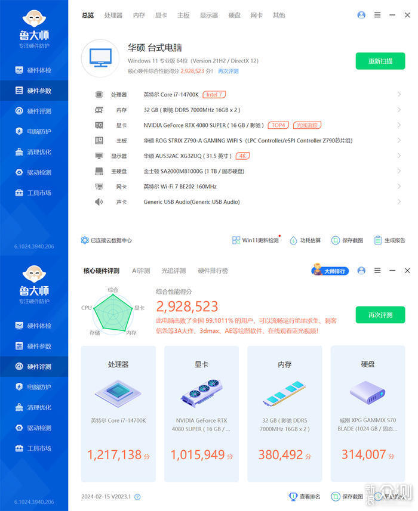This screenshot has height=511, width=418.
Task: Open 电脑防护 in the lower window sidebar
Action: 34,387
